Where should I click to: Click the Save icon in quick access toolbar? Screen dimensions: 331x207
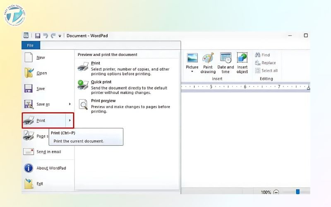pos(38,36)
